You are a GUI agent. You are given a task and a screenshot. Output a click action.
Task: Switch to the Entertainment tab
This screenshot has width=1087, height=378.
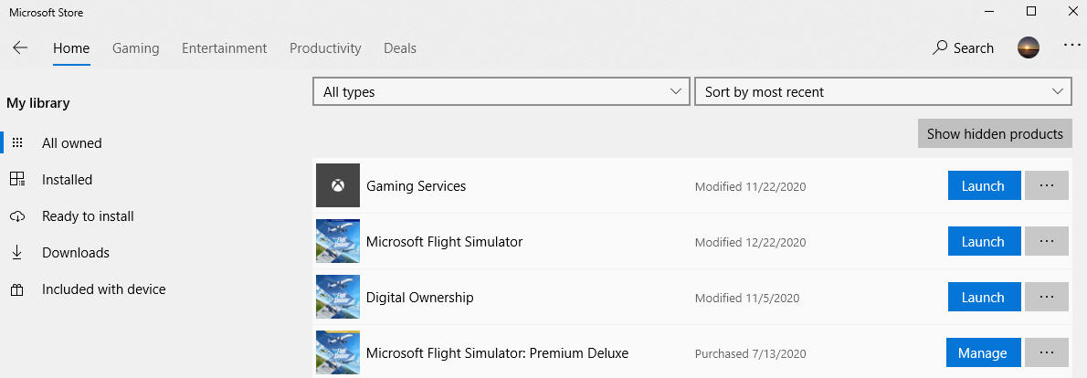coord(224,47)
